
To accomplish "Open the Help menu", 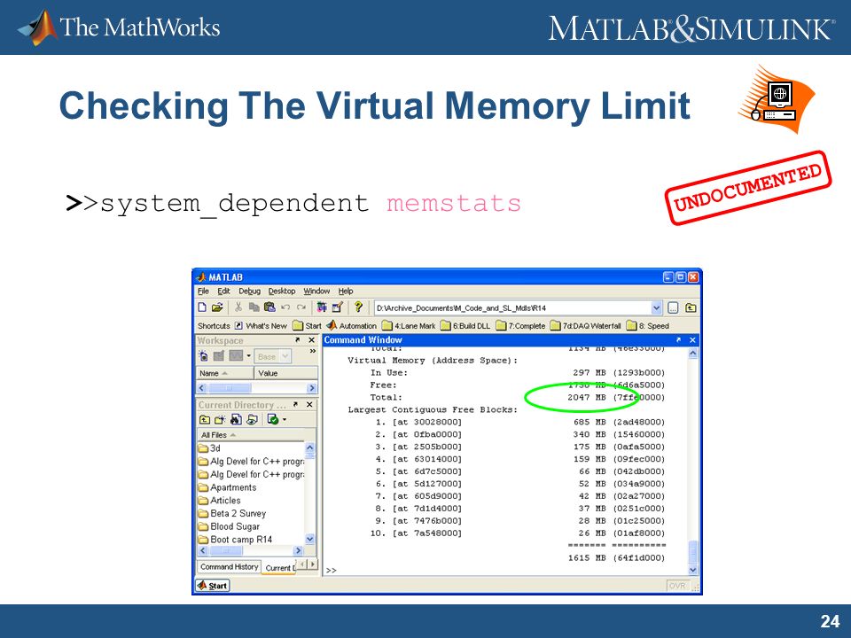I will pos(346,292).
